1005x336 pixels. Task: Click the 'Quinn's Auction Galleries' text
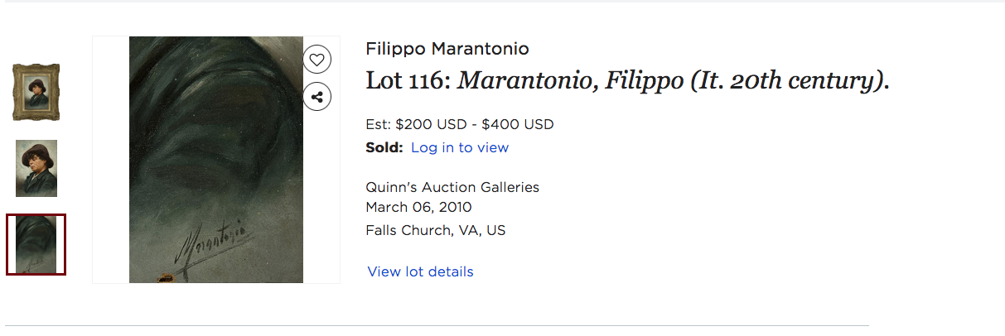click(x=452, y=187)
